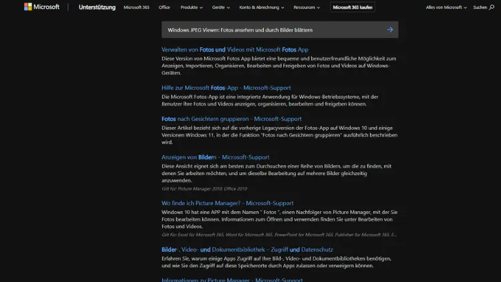Open Verwalten von Fotos und Videos result
Screen dimensions: 501x282
[234, 49]
